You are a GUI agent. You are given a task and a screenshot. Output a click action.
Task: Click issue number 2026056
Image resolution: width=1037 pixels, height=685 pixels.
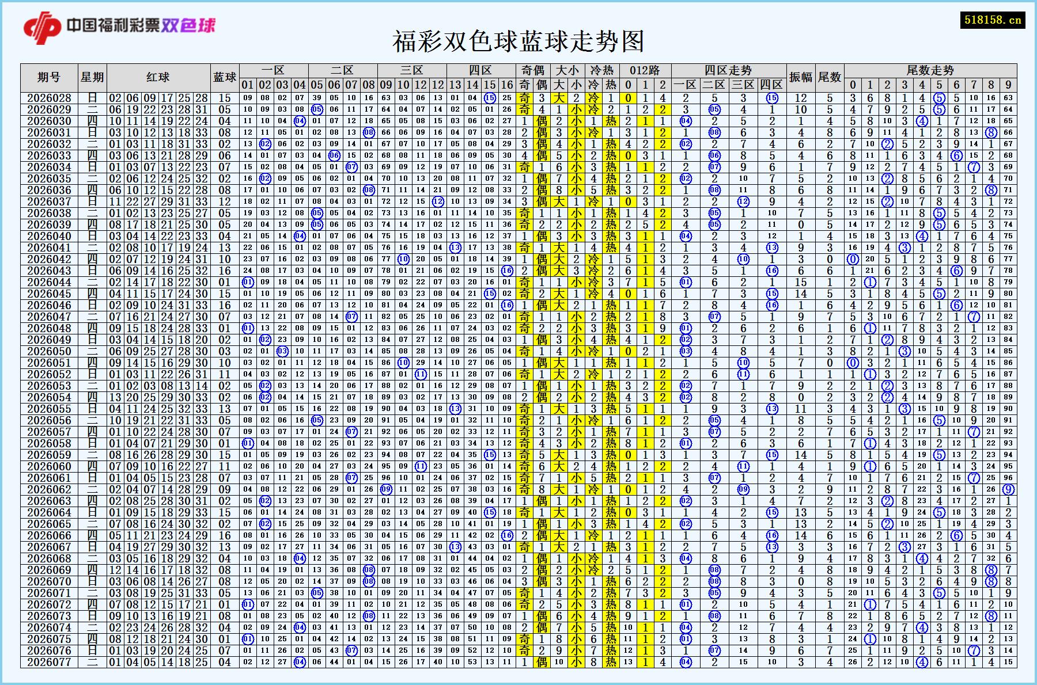click(x=49, y=420)
